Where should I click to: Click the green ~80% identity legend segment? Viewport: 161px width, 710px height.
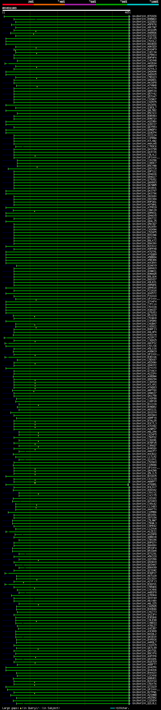click(x=112, y=5)
